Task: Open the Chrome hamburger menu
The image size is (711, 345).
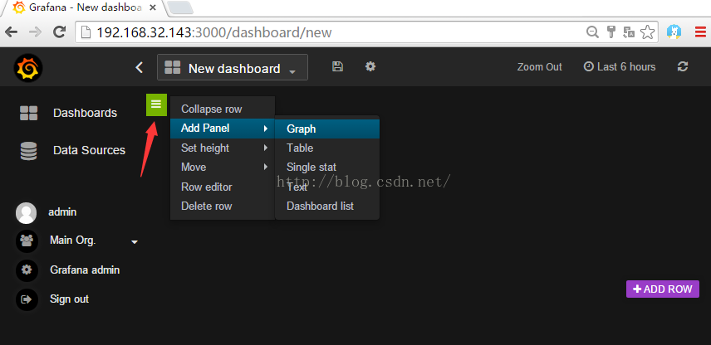Action: pos(700,32)
